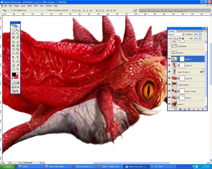
Task: Open the File menu
Action: pos(5,6)
